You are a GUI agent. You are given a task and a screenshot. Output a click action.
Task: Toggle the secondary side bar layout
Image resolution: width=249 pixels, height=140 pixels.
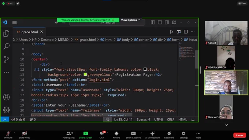click(167, 22)
